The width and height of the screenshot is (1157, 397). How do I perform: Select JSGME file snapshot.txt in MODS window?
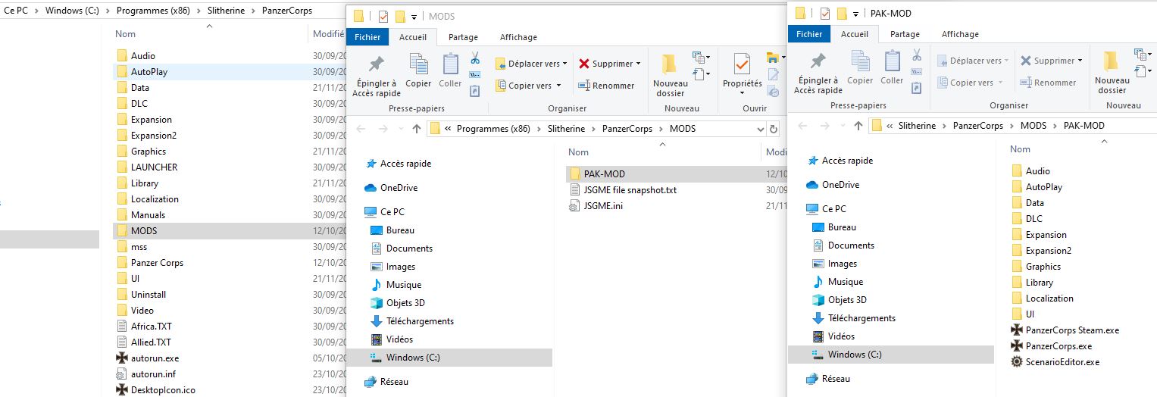point(622,190)
